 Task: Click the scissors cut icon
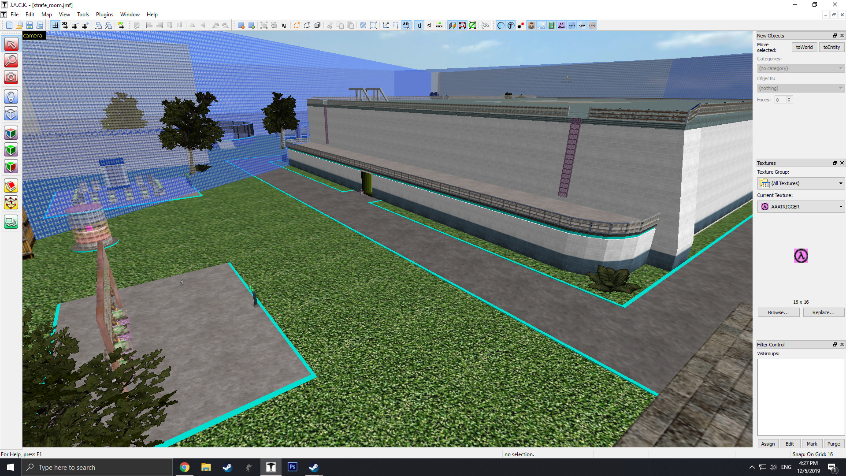click(x=330, y=25)
